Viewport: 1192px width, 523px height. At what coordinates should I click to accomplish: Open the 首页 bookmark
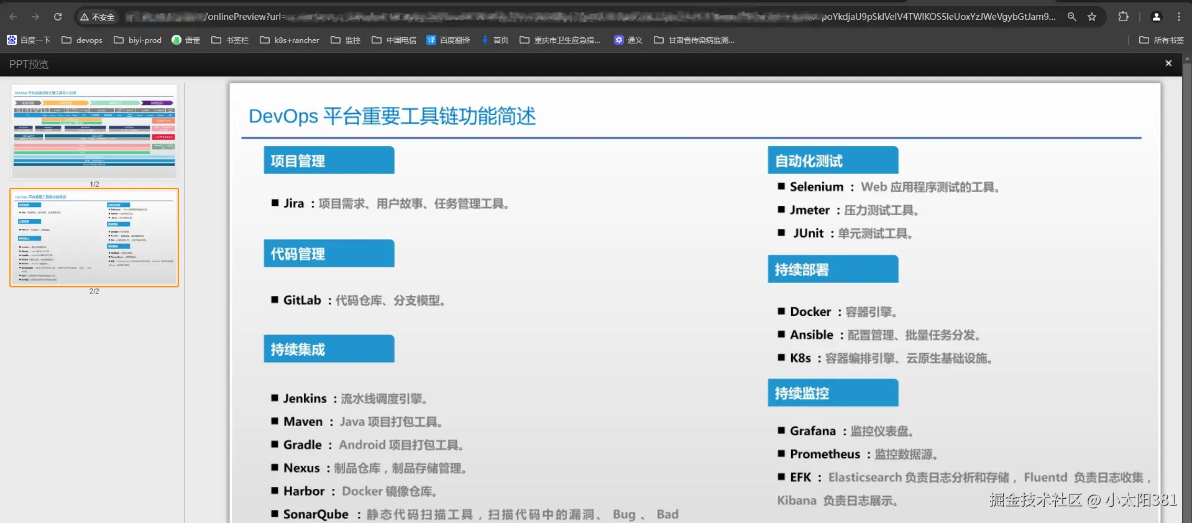(x=495, y=40)
